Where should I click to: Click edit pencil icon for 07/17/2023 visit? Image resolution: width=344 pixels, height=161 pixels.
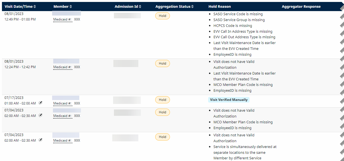coord(40,103)
